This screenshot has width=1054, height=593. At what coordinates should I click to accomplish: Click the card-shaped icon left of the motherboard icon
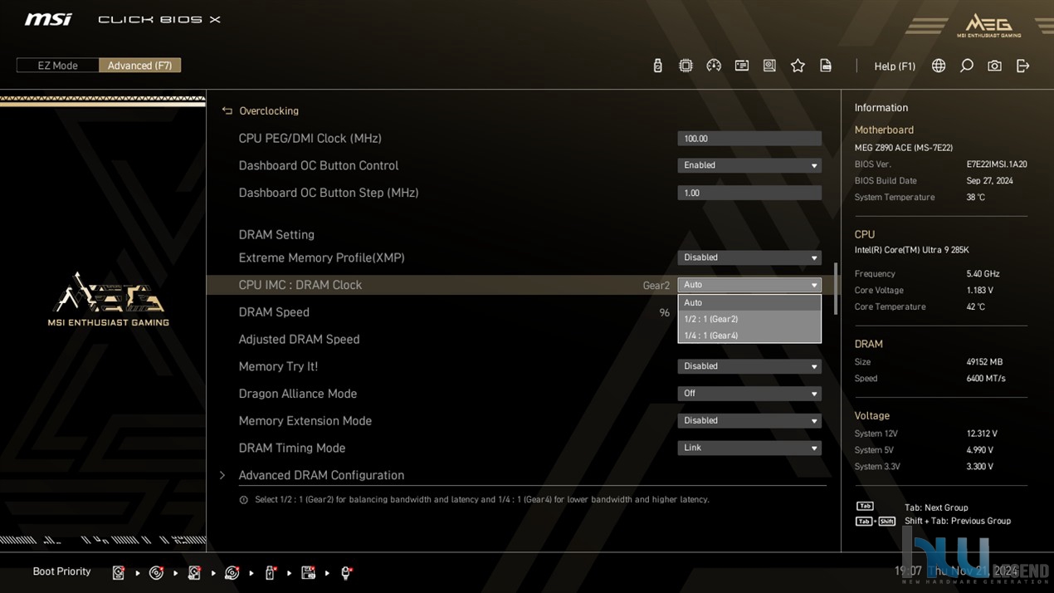coord(742,66)
